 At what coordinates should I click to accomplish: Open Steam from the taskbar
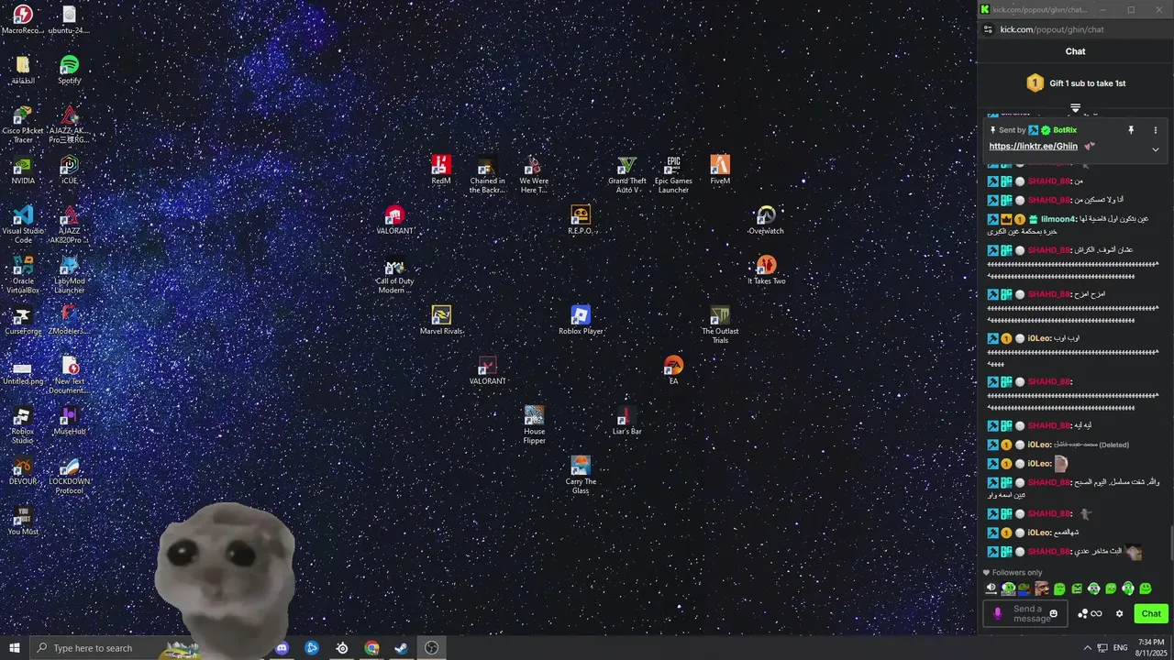pos(402,648)
